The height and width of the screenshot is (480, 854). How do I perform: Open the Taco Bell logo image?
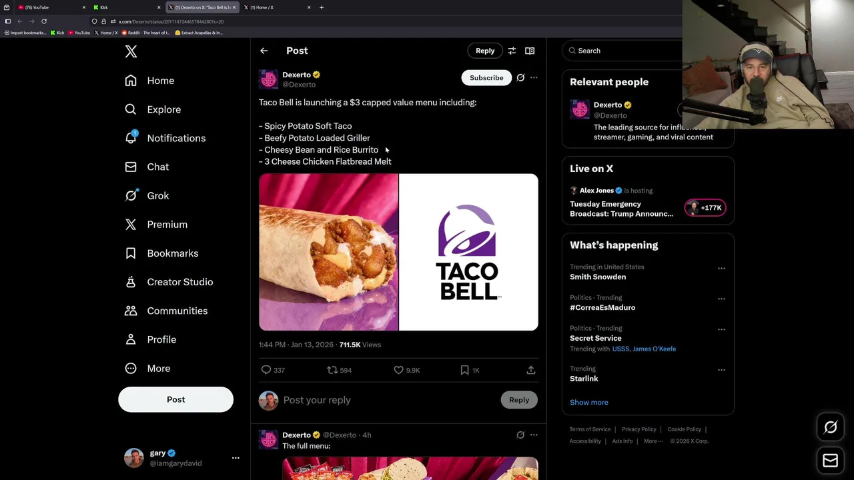tap(468, 252)
